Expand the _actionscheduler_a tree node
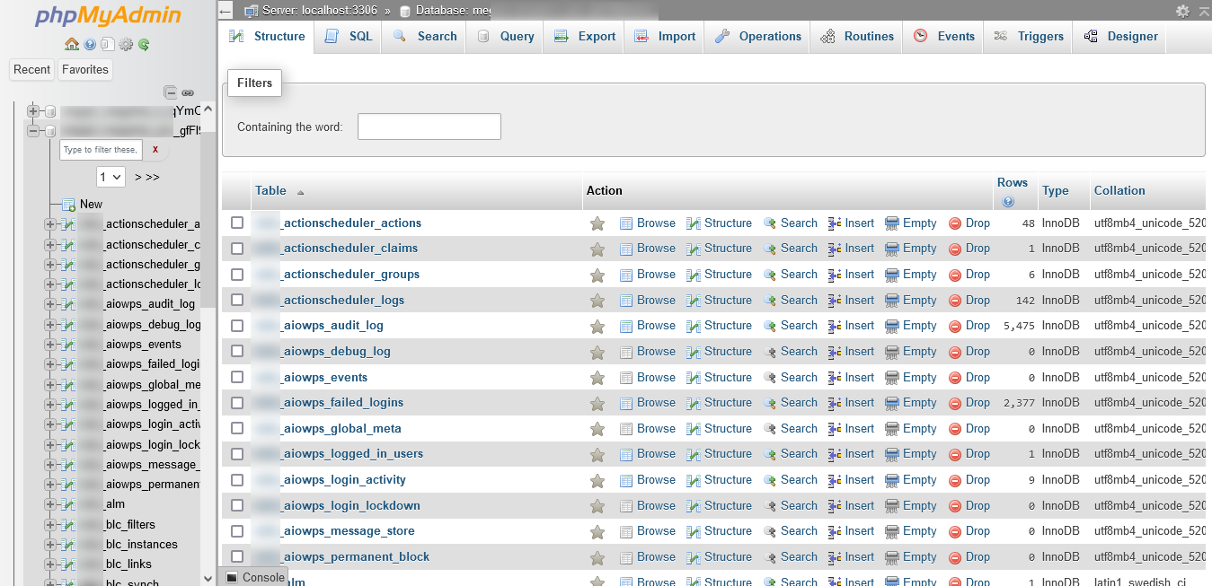This screenshot has width=1212, height=586. pos(50,224)
